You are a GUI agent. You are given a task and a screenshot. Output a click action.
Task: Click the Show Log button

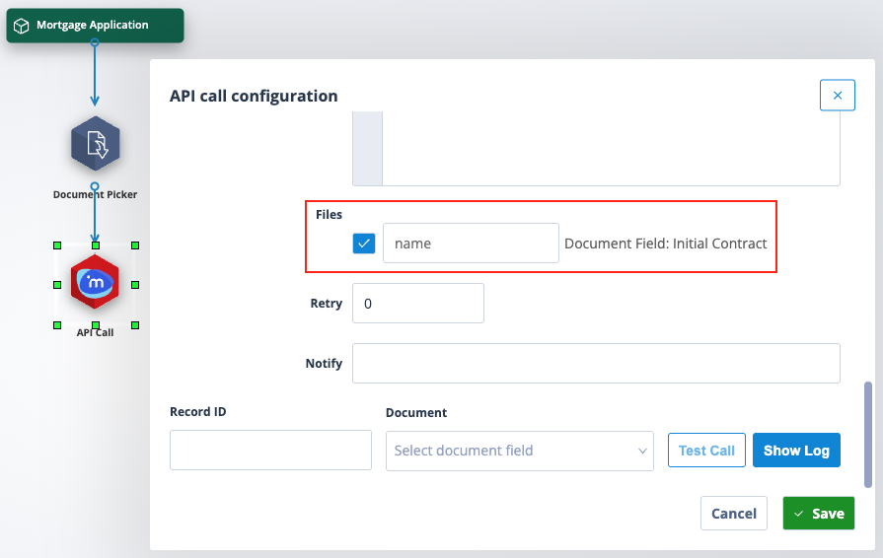coord(796,450)
